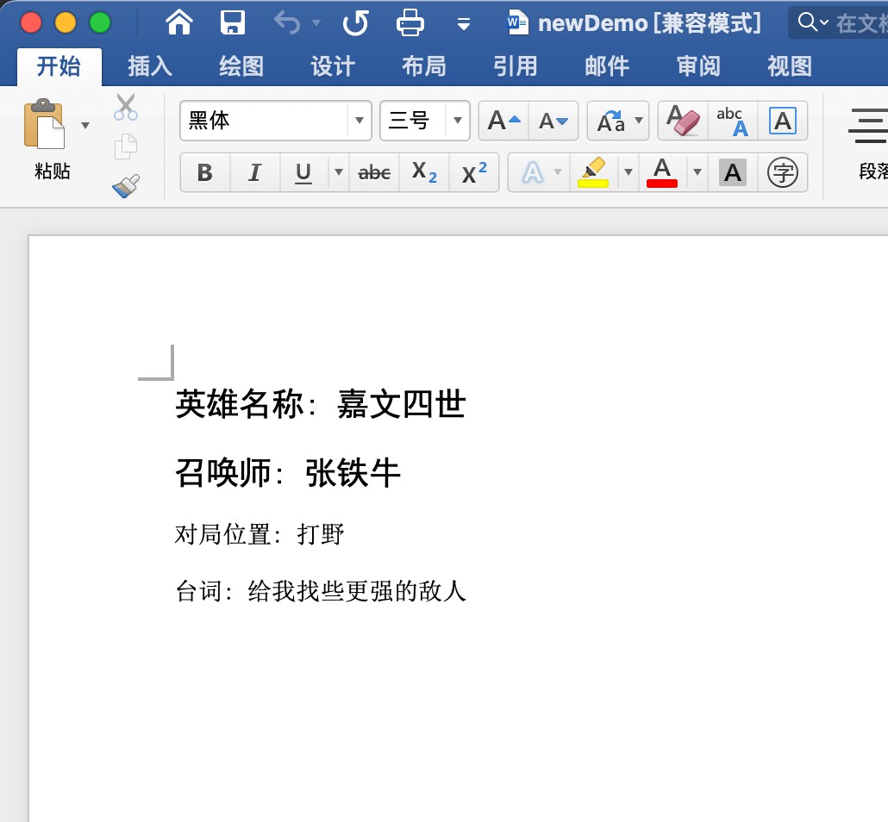
Task: Switch to the 开始 tab
Action: [59, 66]
